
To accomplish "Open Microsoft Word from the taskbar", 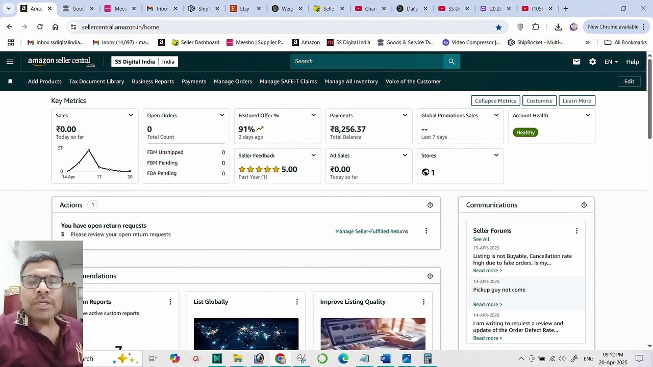I will pos(386,359).
